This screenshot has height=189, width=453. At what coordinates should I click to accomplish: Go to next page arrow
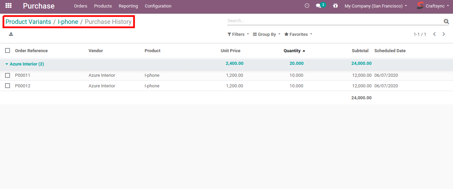click(x=444, y=34)
